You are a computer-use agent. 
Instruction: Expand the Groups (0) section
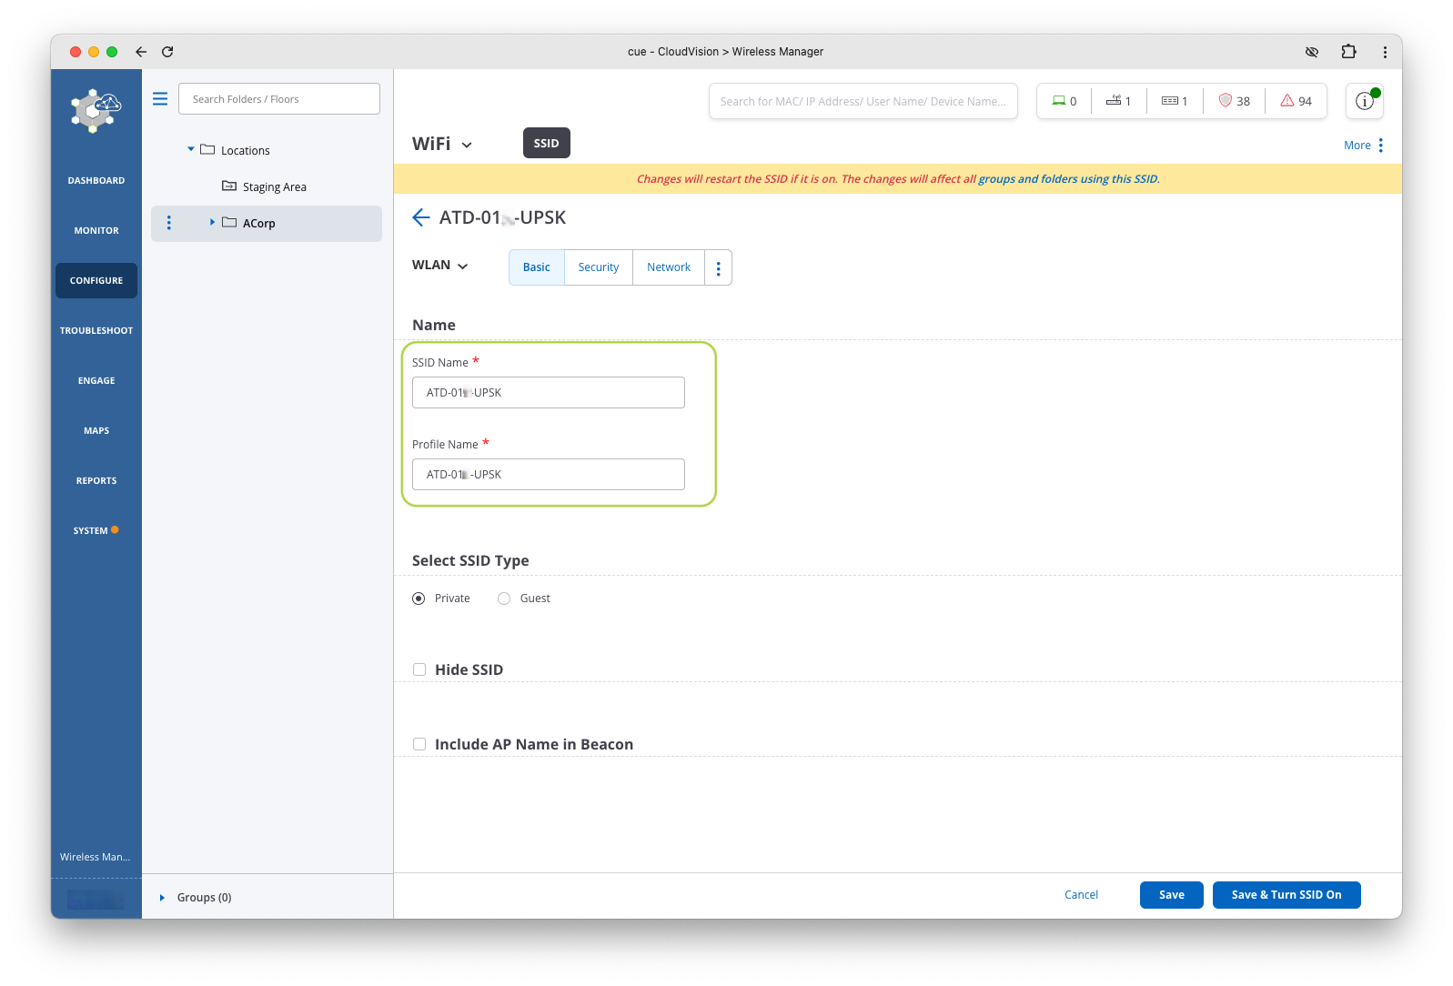click(163, 898)
